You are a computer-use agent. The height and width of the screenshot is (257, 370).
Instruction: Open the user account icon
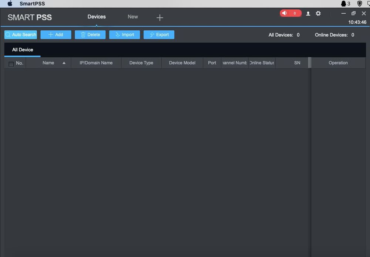[308, 14]
